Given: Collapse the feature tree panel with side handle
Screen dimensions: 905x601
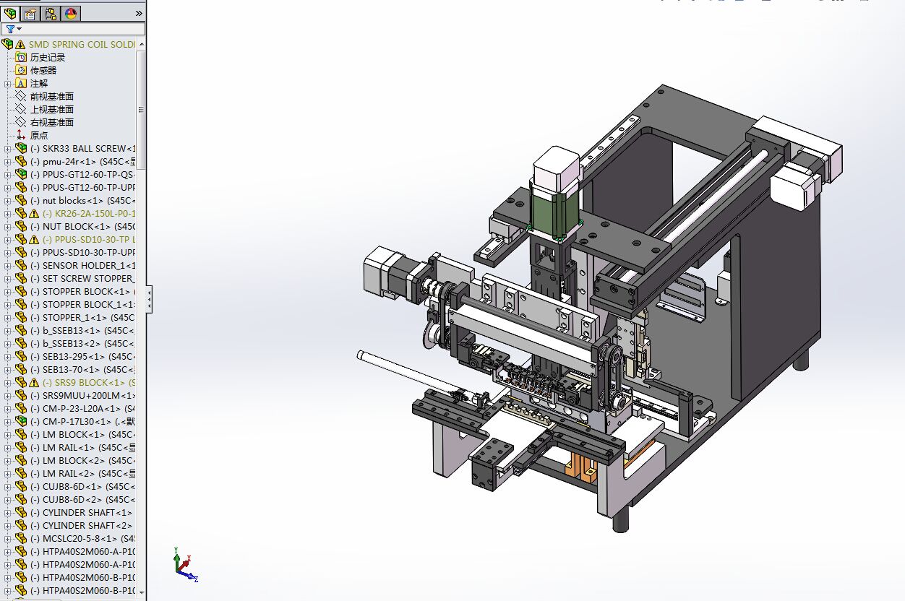Looking at the screenshot, I should pyautogui.click(x=149, y=299).
